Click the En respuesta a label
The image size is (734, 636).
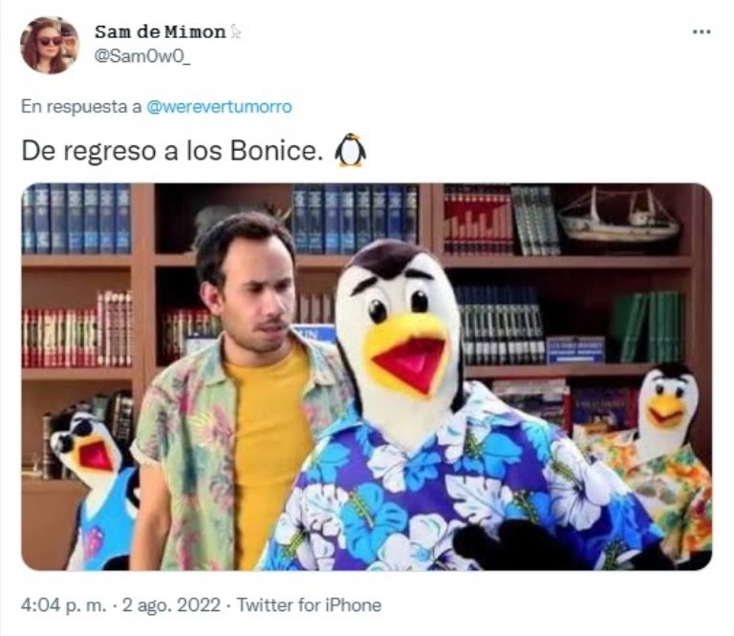pyautogui.click(x=81, y=107)
